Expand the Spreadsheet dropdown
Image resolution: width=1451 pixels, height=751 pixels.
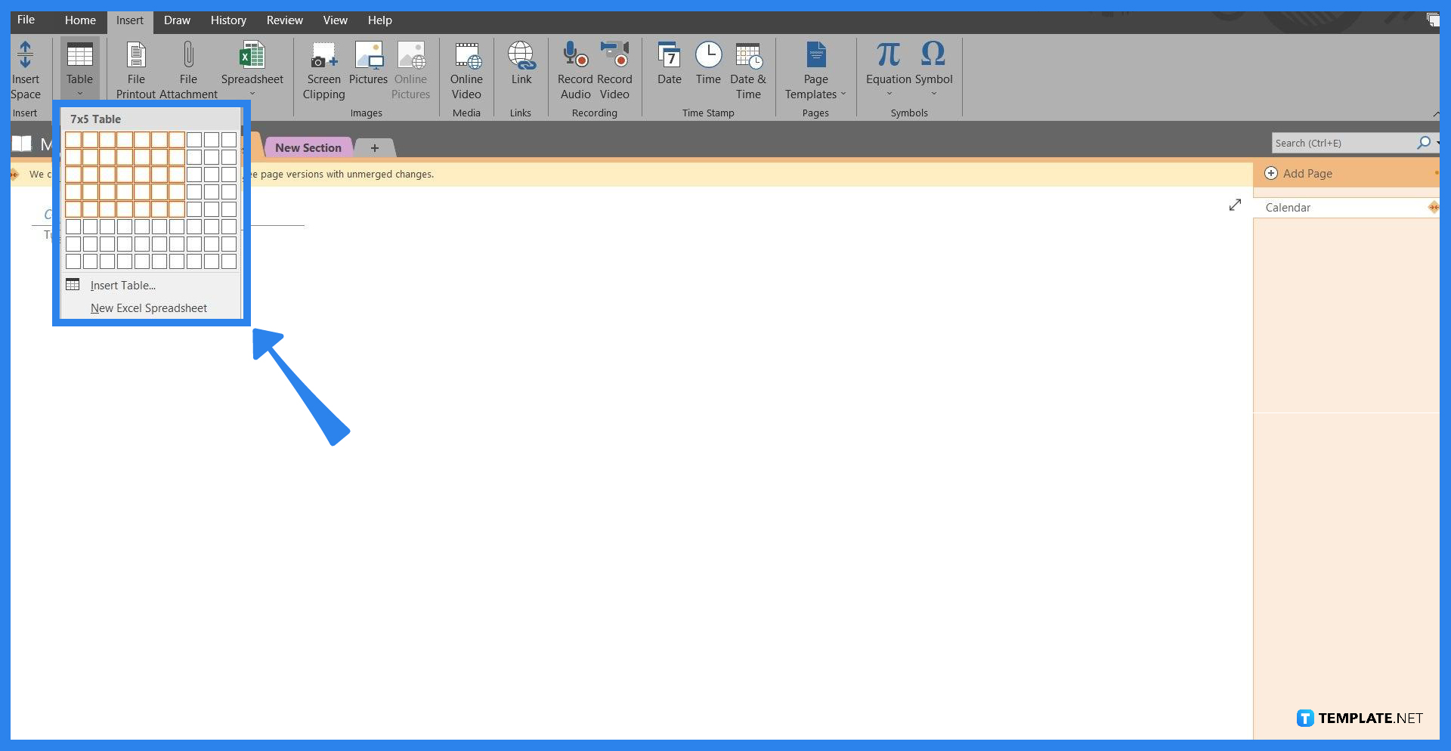point(252,94)
